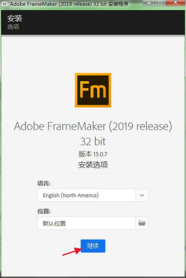The height and width of the screenshot is (278, 186).
Task: Select the 选项 subtitle in header
Action: pyautogui.click(x=13, y=27)
